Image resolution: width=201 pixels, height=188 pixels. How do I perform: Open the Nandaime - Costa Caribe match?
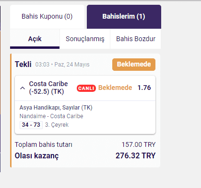point(51,116)
